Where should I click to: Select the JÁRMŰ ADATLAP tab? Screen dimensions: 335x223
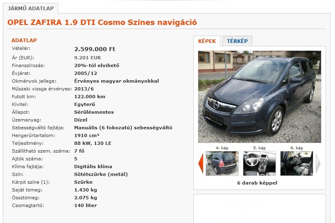click(31, 8)
